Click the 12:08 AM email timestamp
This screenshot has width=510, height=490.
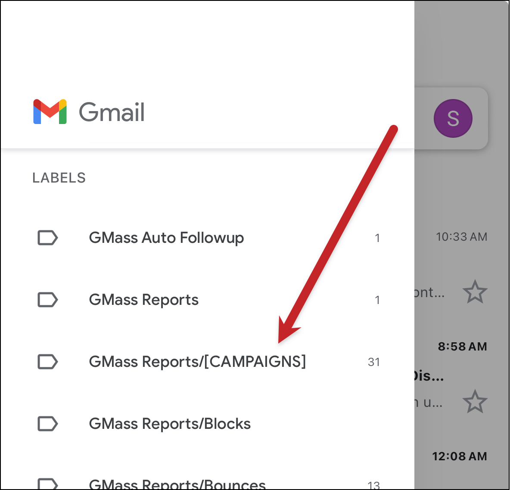point(459,456)
